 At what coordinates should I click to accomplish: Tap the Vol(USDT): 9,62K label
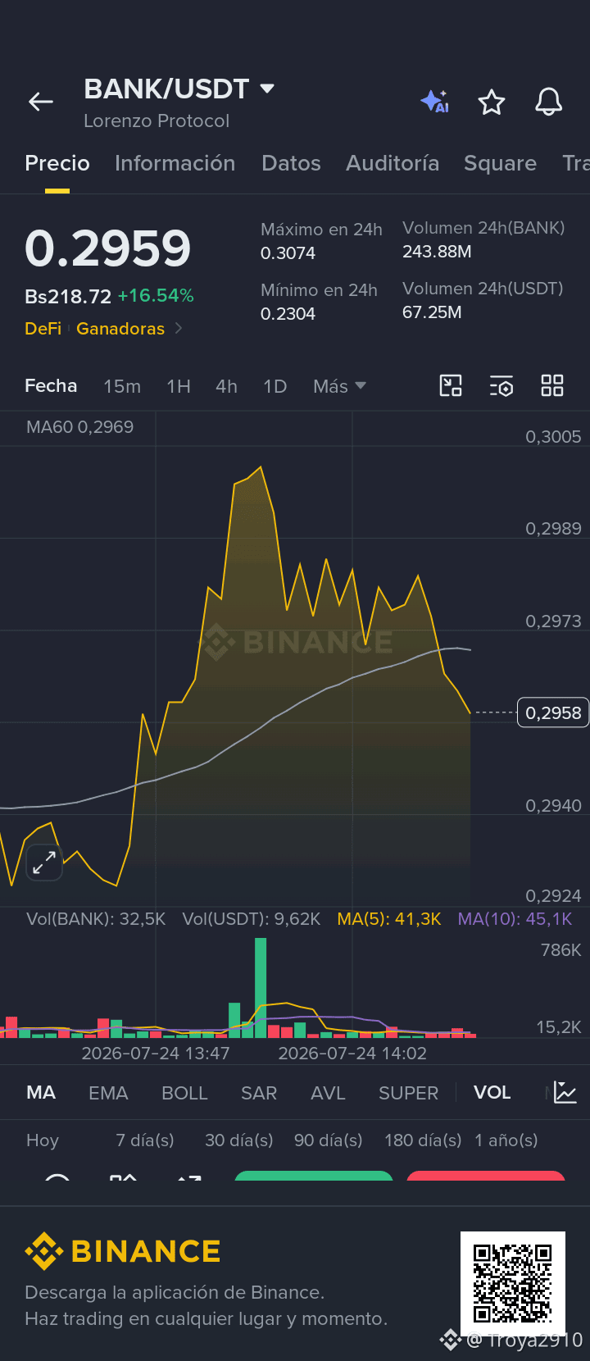[252, 919]
